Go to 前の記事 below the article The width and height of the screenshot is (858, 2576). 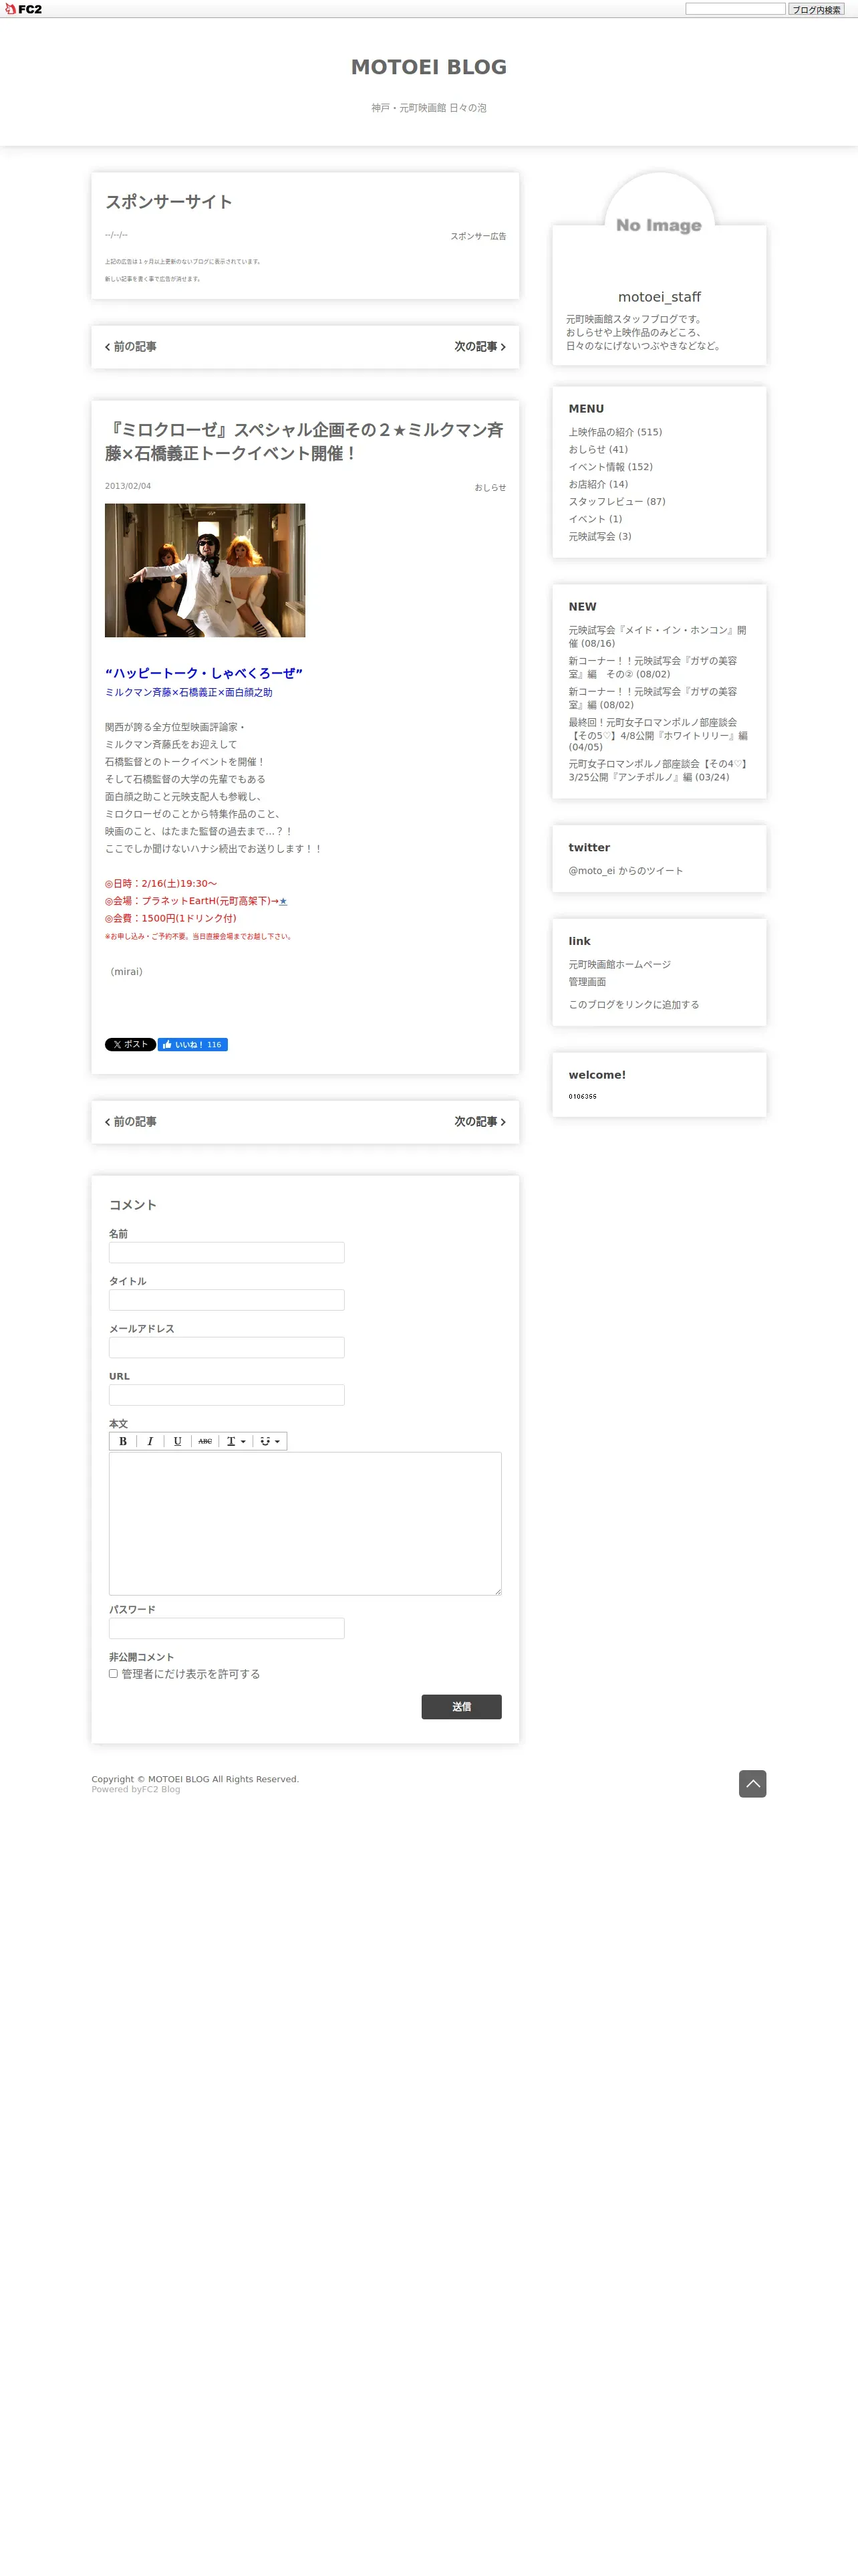coord(131,1122)
